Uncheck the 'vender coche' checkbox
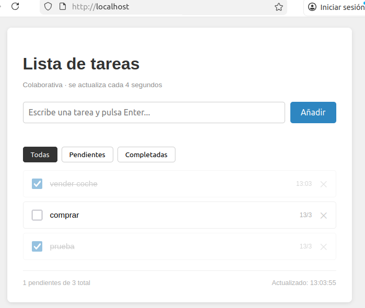Viewport: 365px width, 308px height. tap(37, 184)
